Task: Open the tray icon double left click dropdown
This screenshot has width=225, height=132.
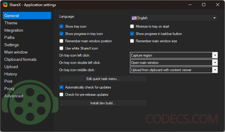Action: [174, 63]
